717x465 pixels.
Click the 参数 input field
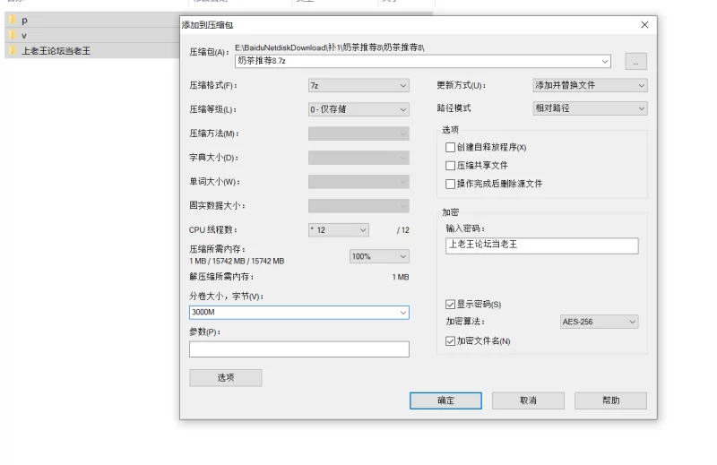[299, 349]
